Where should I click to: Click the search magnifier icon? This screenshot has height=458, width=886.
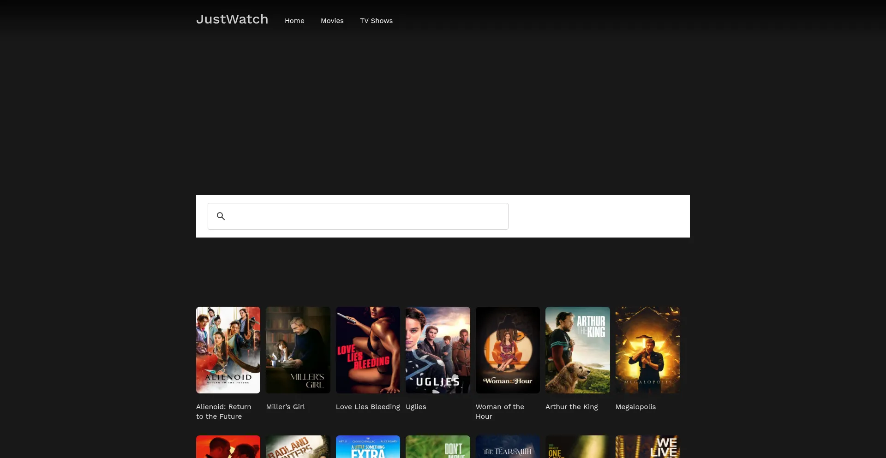point(221,216)
